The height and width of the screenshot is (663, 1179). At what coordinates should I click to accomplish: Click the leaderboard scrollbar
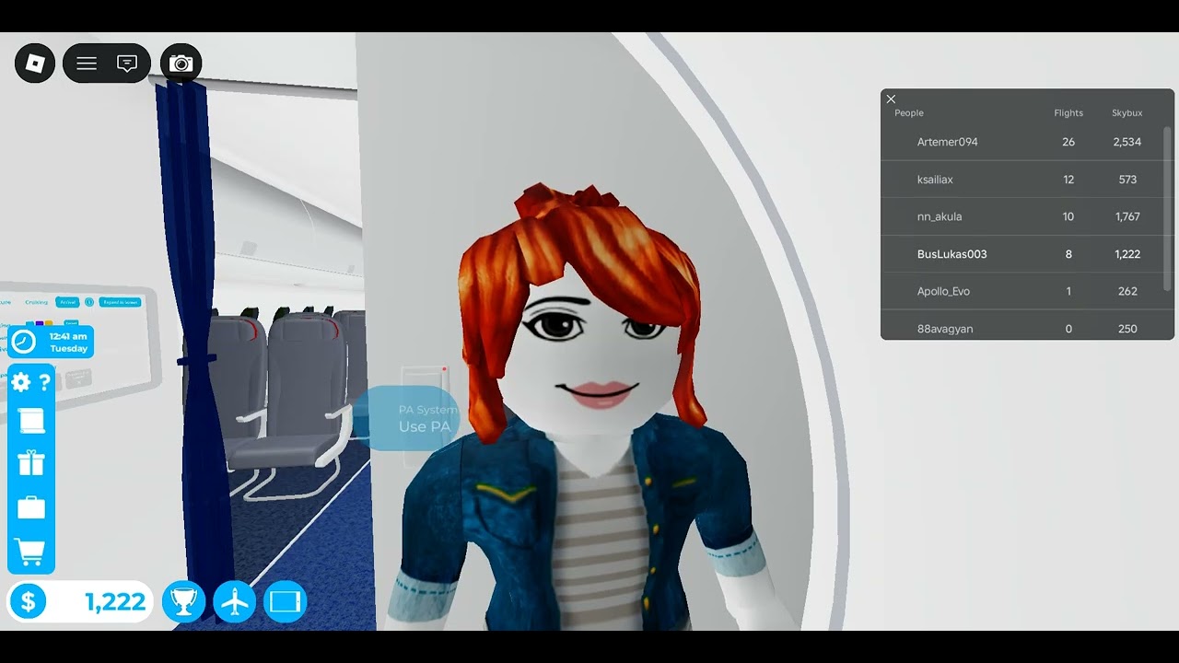tap(1168, 207)
